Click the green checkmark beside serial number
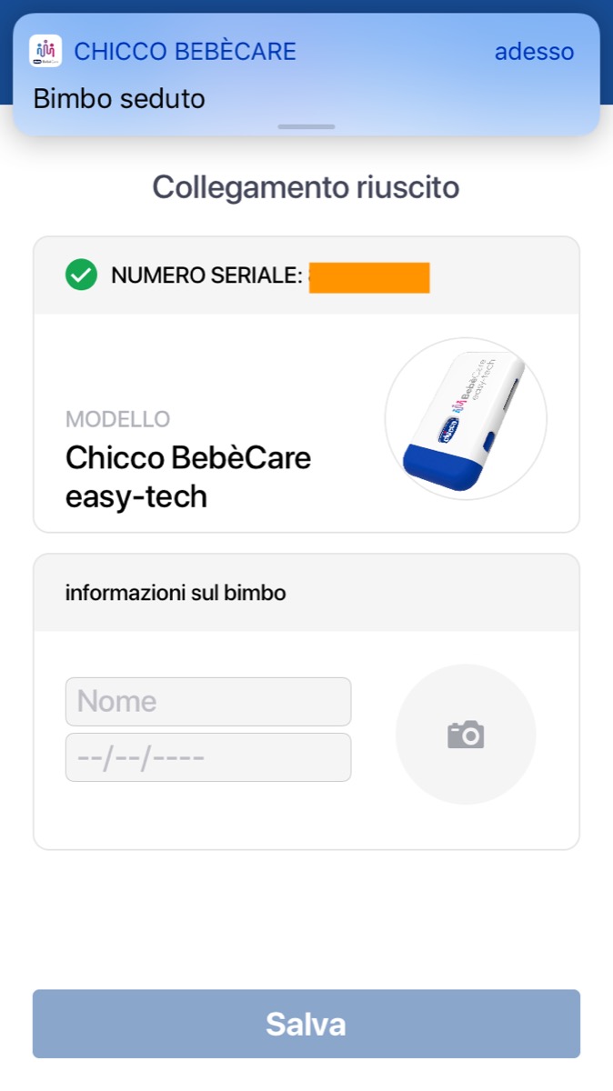 (x=81, y=275)
